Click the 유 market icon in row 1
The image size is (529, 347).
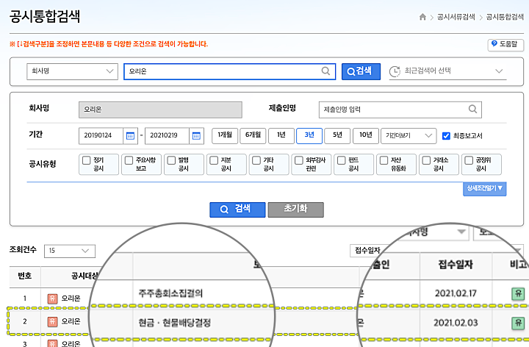[52, 298]
